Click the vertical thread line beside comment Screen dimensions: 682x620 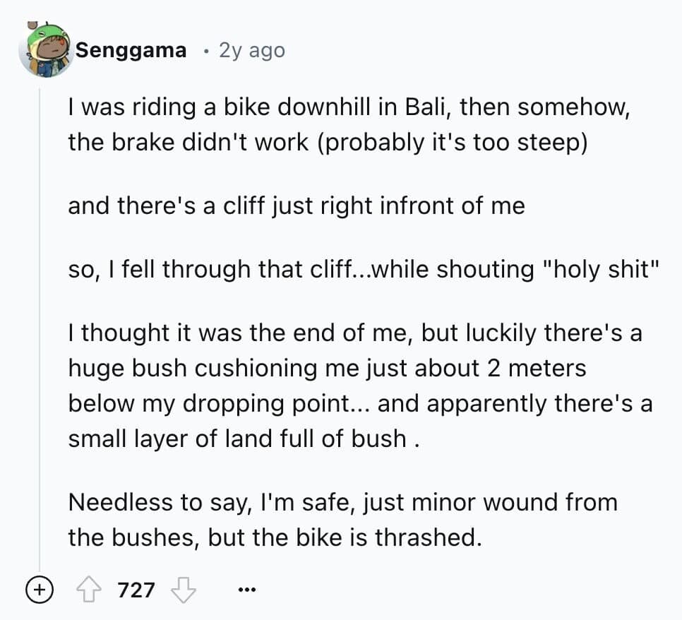[x=40, y=318]
